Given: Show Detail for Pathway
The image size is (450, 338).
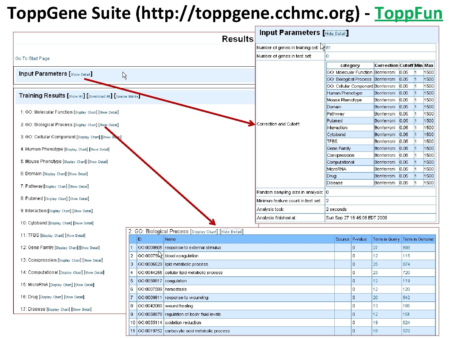Looking at the screenshot, I should point(79,187).
